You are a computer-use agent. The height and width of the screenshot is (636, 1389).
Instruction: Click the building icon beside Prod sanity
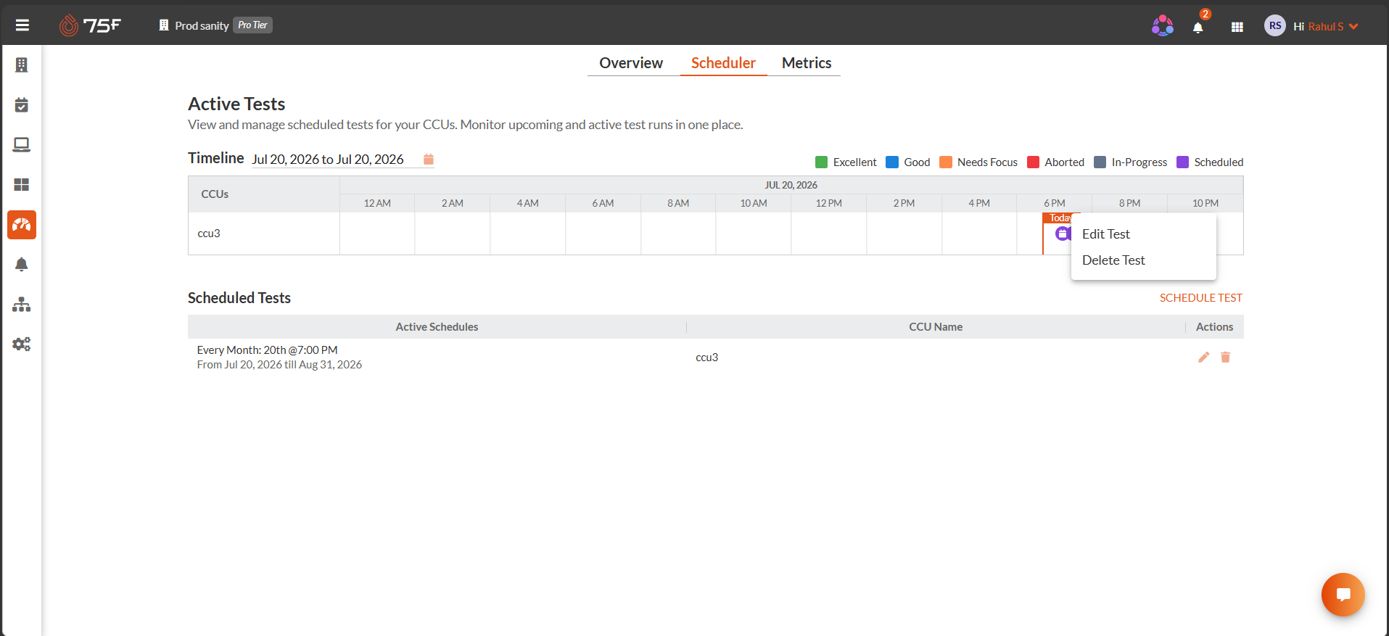(x=164, y=25)
